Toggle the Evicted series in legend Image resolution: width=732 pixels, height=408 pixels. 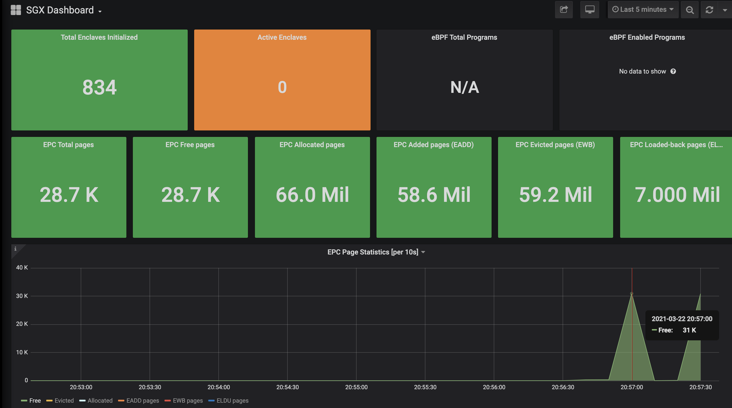64,400
